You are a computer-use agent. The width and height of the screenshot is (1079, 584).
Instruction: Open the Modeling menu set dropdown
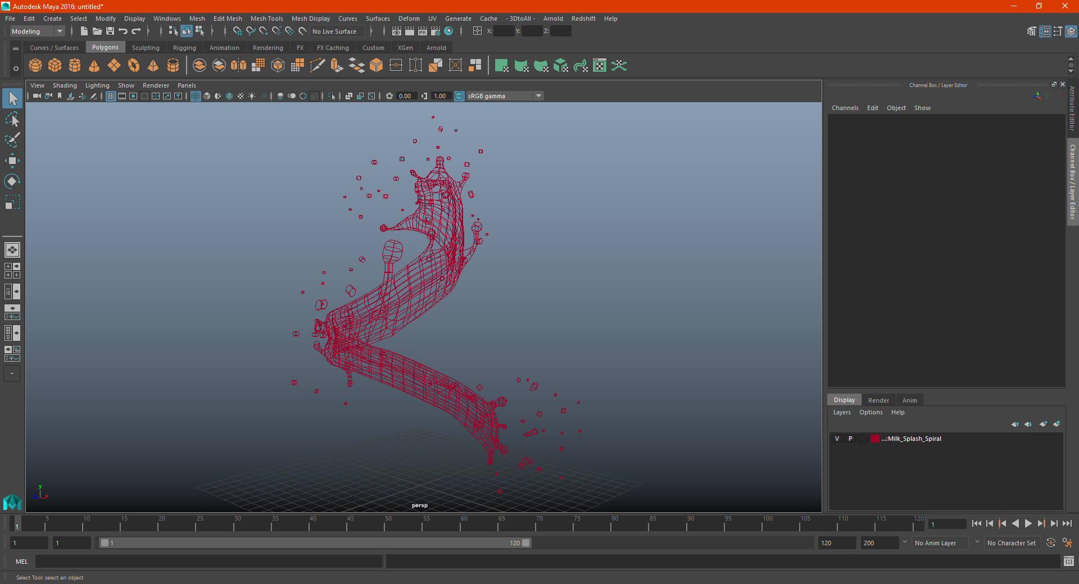pyautogui.click(x=37, y=31)
